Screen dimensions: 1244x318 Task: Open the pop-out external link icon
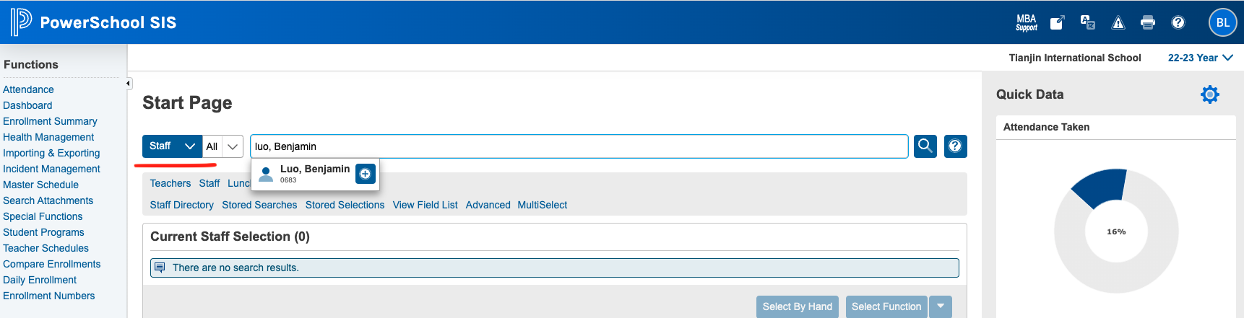[1057, 22]
